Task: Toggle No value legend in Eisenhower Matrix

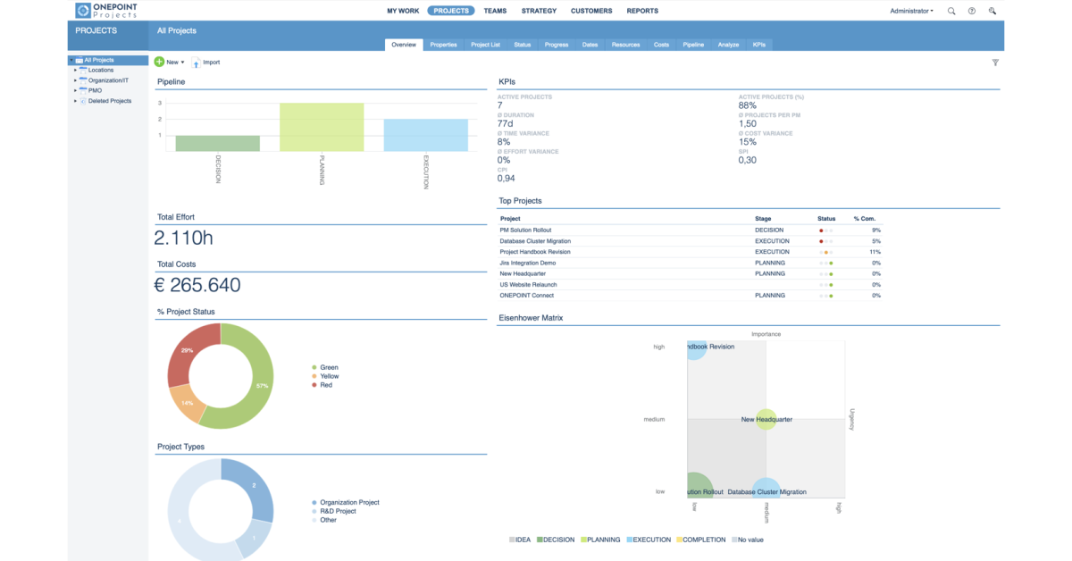Action: point(747,540)
